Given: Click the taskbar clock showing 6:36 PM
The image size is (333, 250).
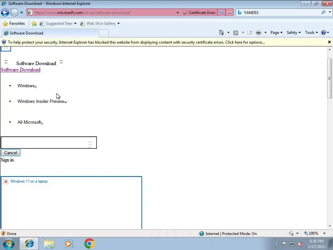Looking at the screenshot, I should click(316, 244).
